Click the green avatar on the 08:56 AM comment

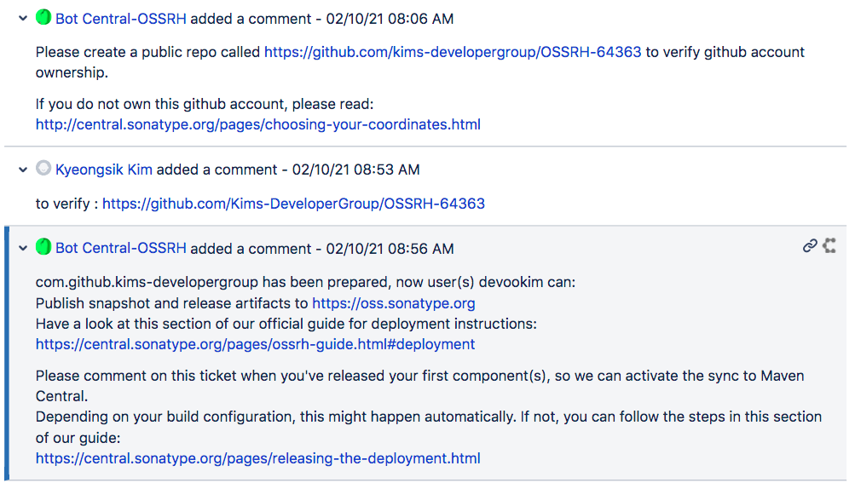pyautogui.click(x=43, y=247)
